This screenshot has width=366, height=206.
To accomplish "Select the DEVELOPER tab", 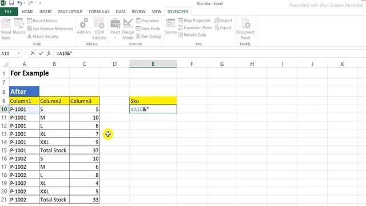I will 178,11.
